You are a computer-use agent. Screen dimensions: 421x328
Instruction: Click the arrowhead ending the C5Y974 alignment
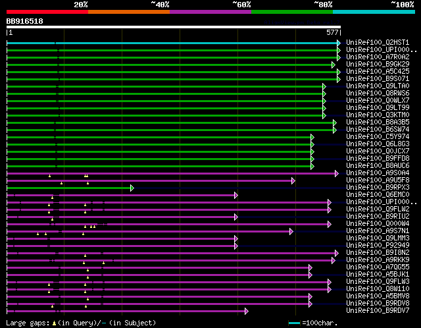(312, 138)
